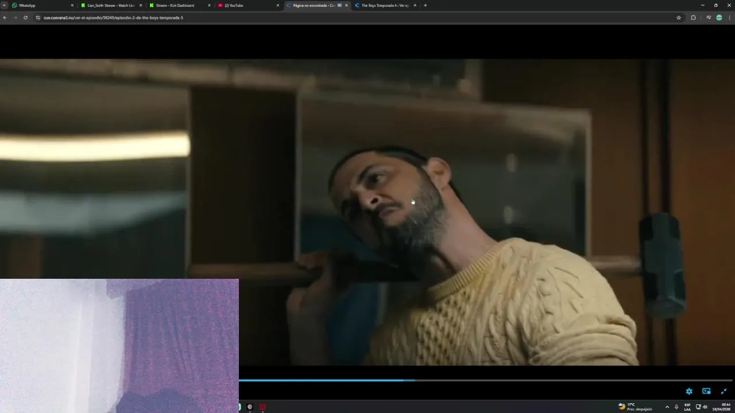Screen dimensions: 735x413
Task: Open the media controls icon in toolbar
Action: 709,18
